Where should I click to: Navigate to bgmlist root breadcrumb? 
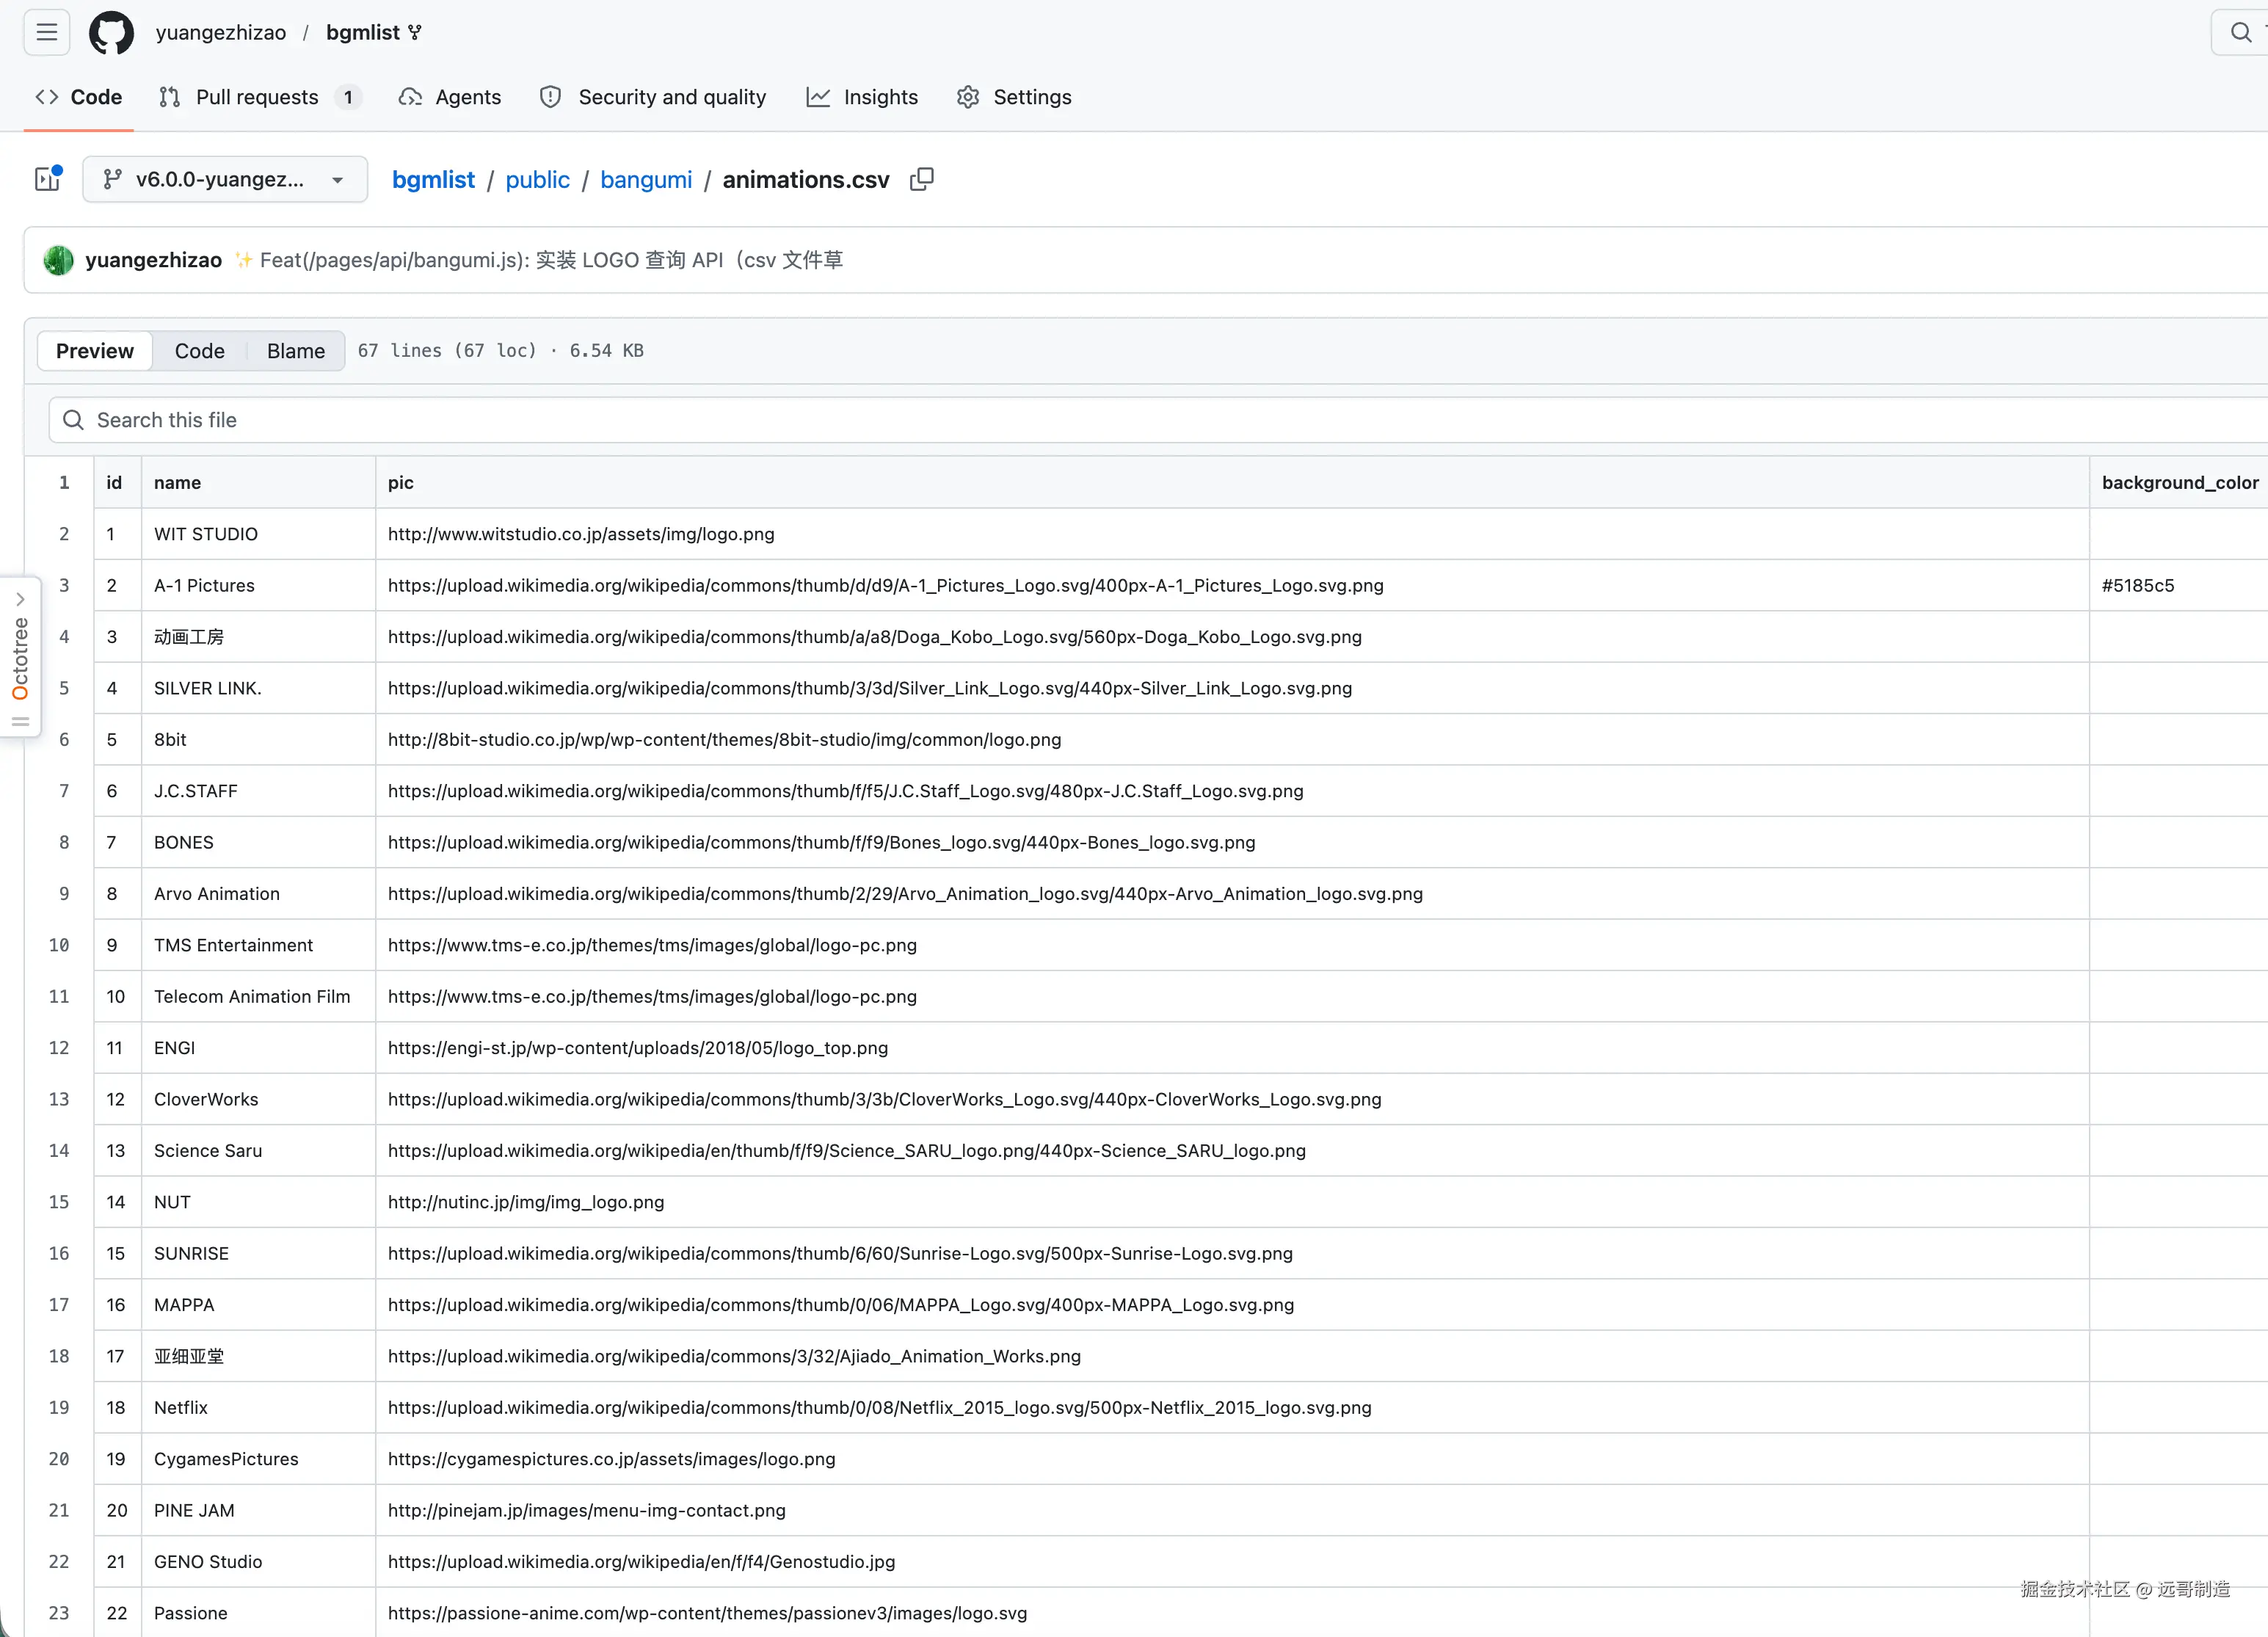coord(433,179)
